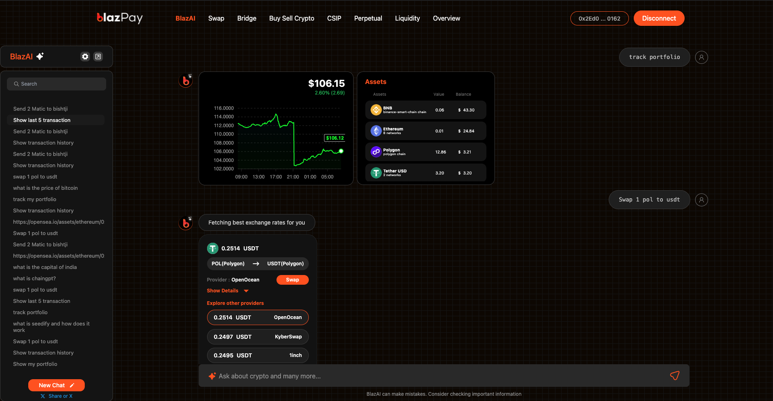This screenshot has width=773, height=401.
Task: Click the 'Swap 1 pol to usdt' message bubble
Action: point(649,200)
